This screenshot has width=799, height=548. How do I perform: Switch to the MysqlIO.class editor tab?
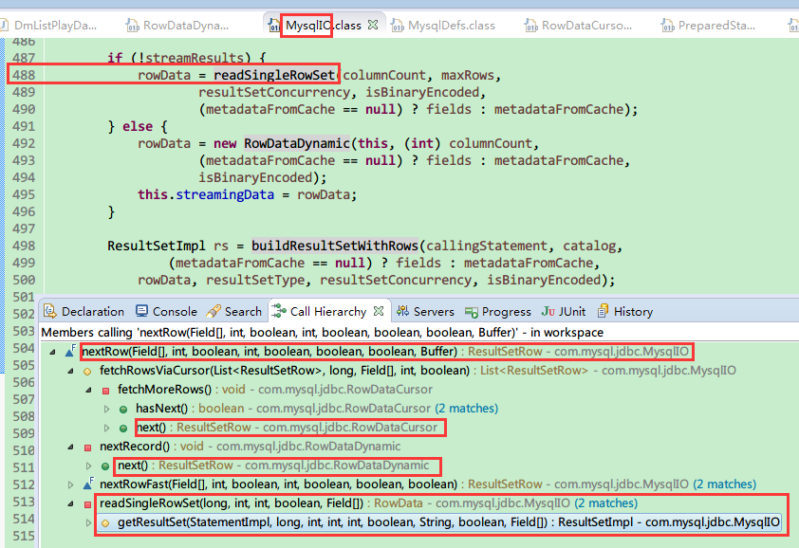pos(323,25)
